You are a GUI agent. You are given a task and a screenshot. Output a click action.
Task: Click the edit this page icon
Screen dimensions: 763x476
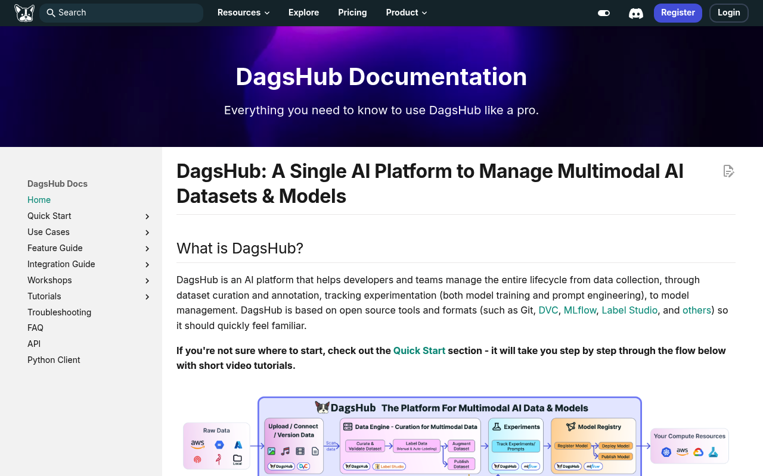(x=728, y=171)
